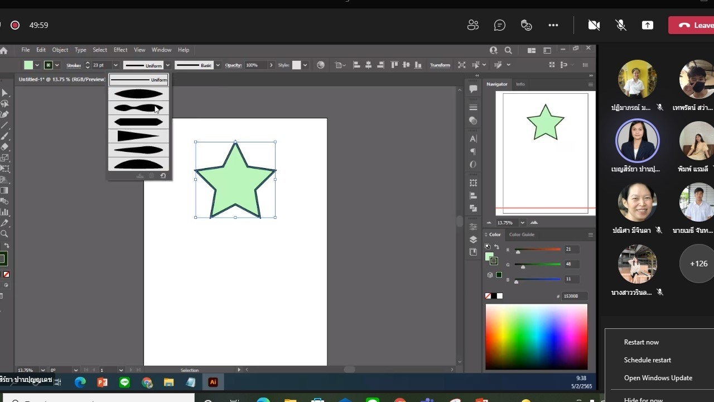This screenshot has width=714, height=402.
Task: Click the Recolor Artwork wheel icon
Action: (321, 65)
